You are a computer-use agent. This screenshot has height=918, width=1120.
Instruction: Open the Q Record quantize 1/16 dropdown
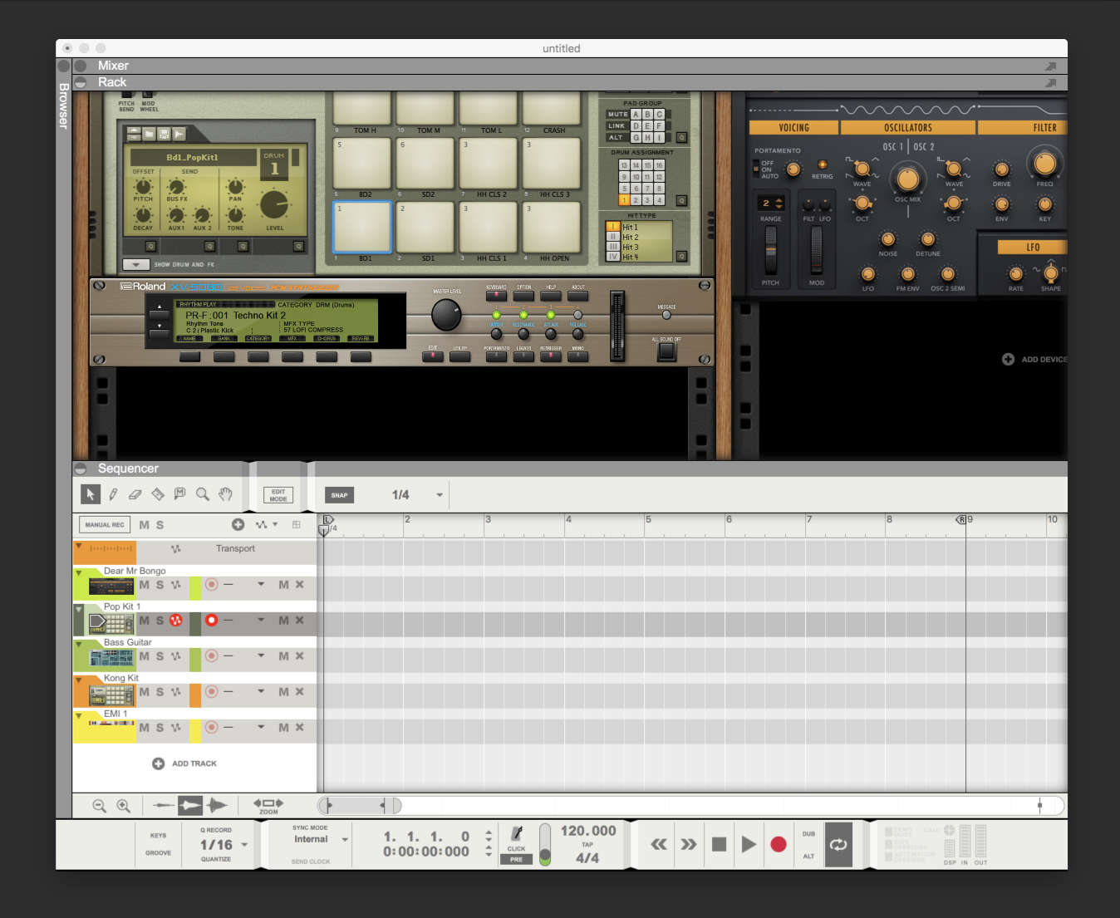(244, 845)
